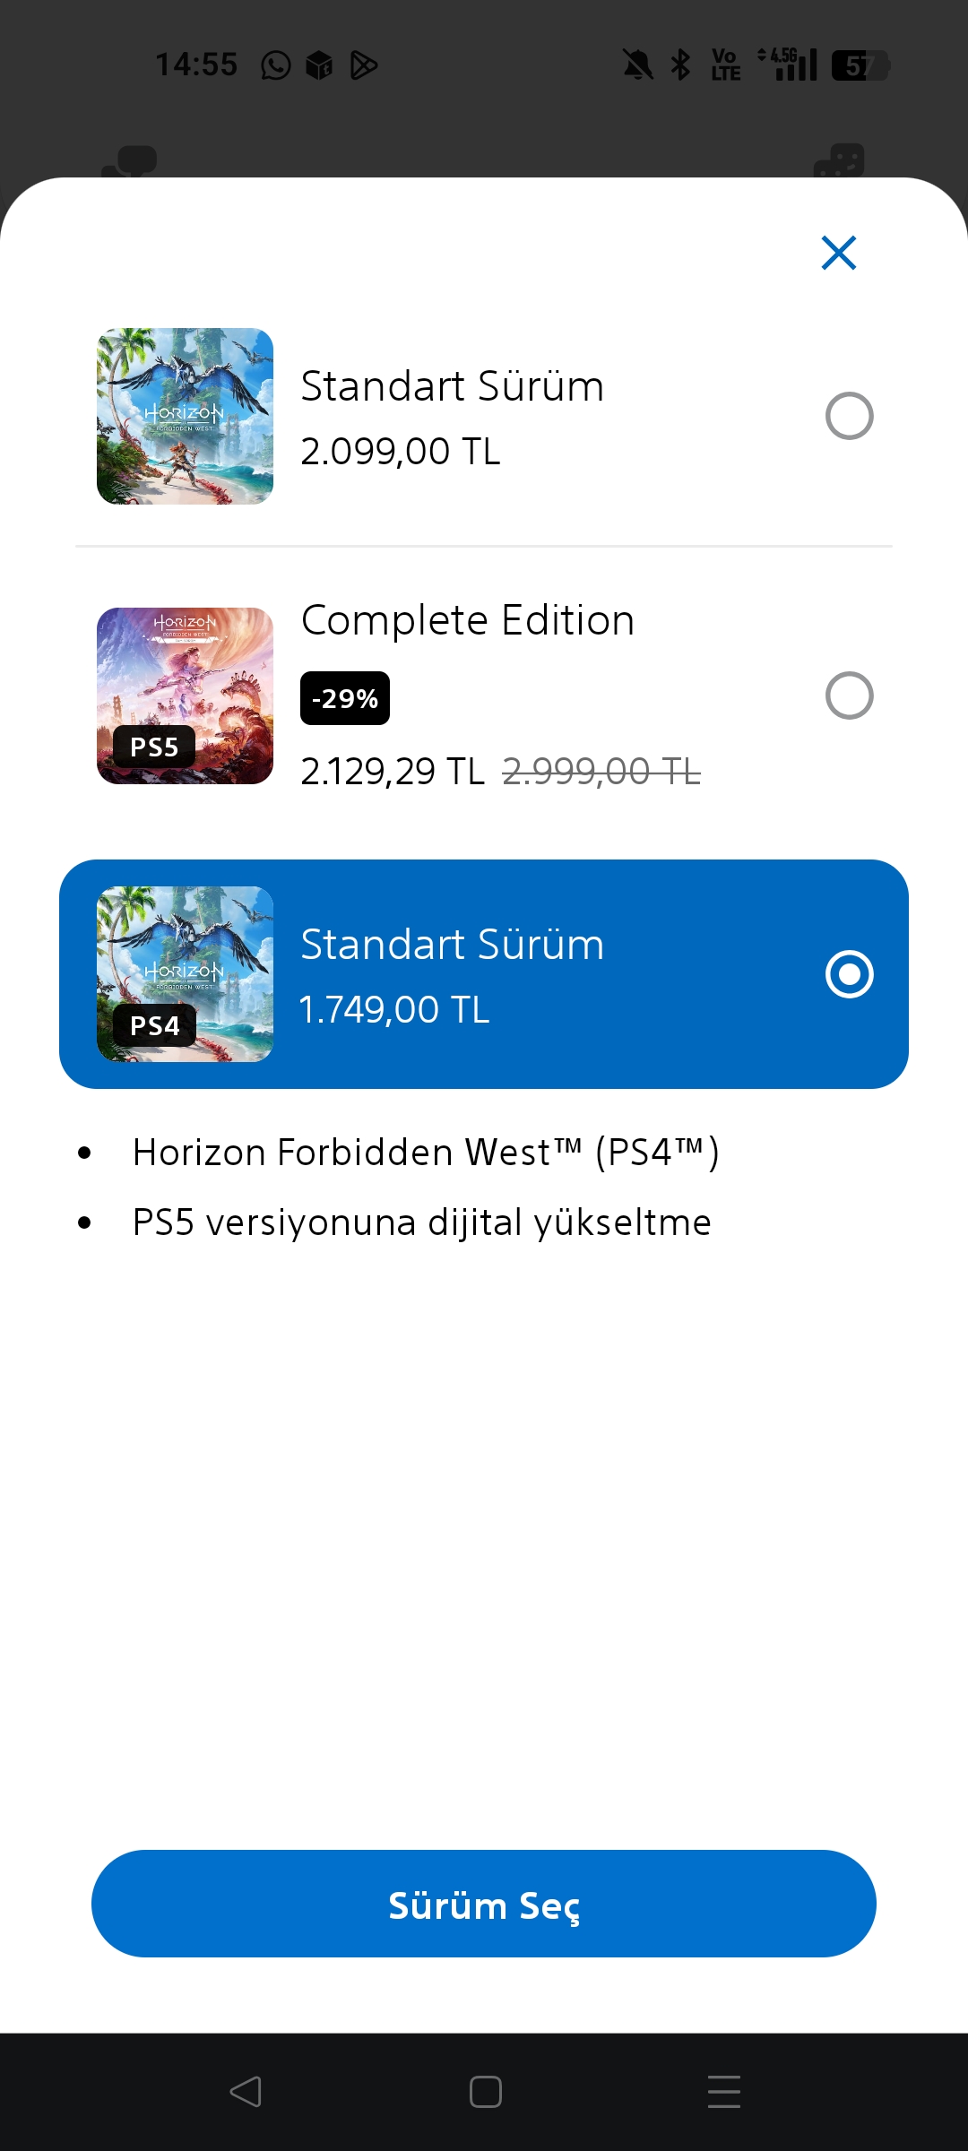Tap the battery level indicator
The width and height of the screenshot is (968, 2151).
[860, 65]
